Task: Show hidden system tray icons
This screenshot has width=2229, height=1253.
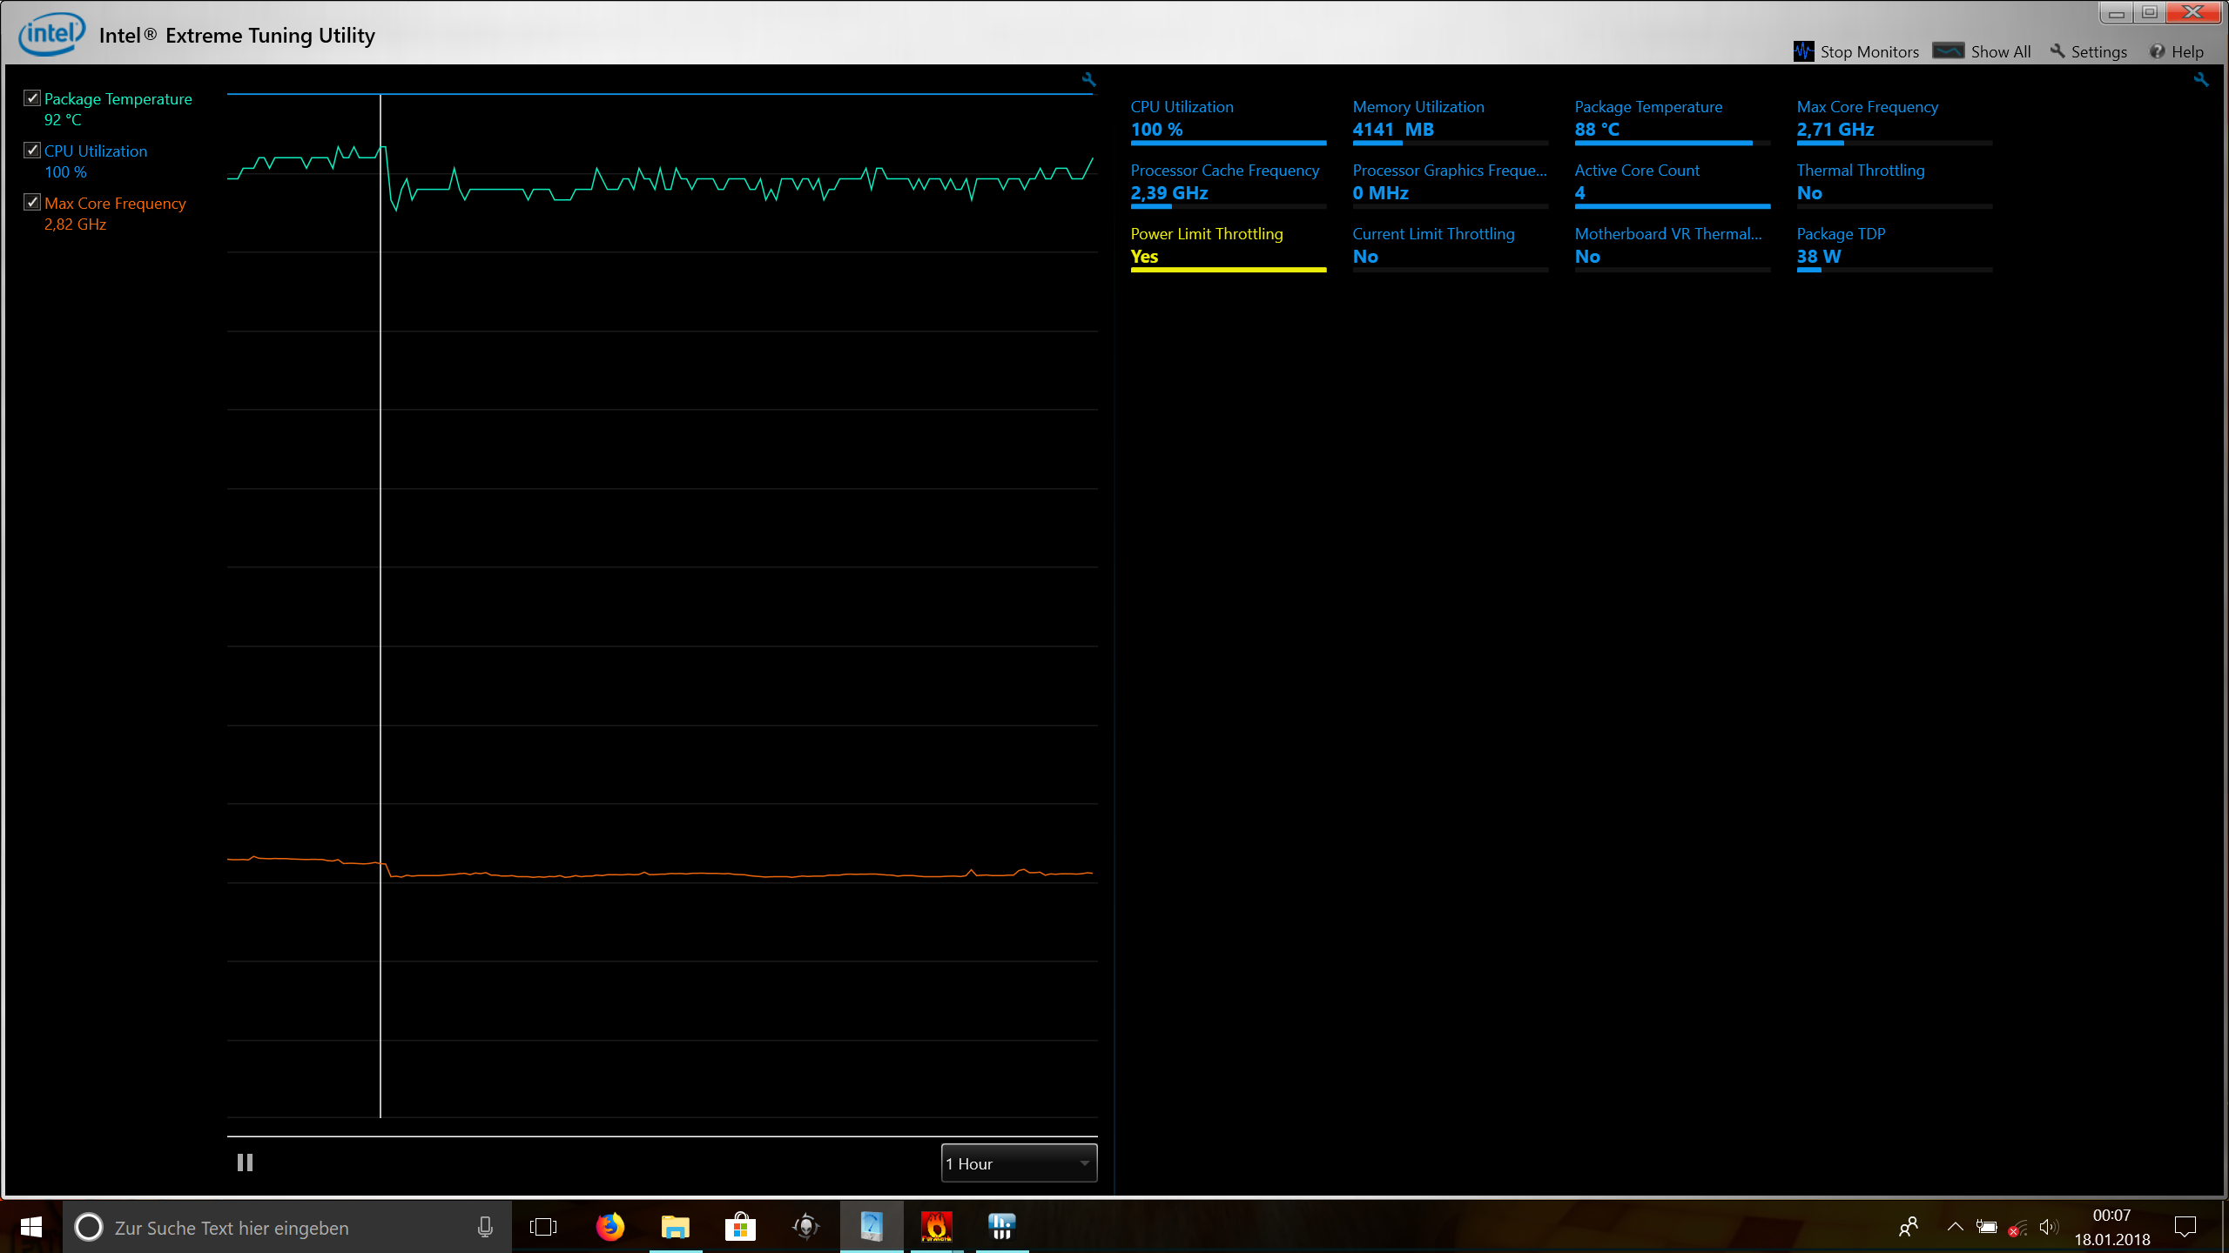Action: click(x=1955, y=1227)
